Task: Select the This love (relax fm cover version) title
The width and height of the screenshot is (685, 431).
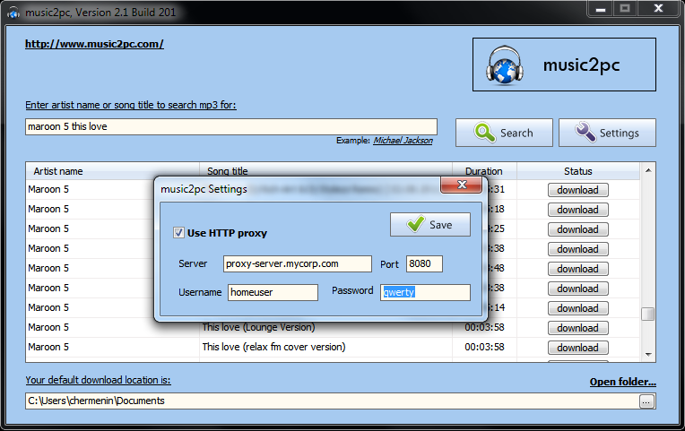Action: tap(273, 347)
